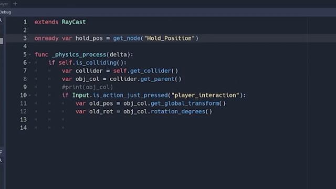Viewport: 336px width, 189px height.
Task: Click line number 3 in the gutter
Action: [x=25, y=38]
